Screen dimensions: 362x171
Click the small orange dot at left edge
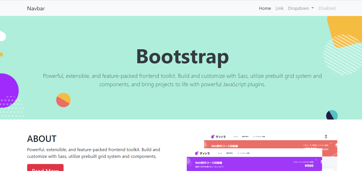click(1, 54)
